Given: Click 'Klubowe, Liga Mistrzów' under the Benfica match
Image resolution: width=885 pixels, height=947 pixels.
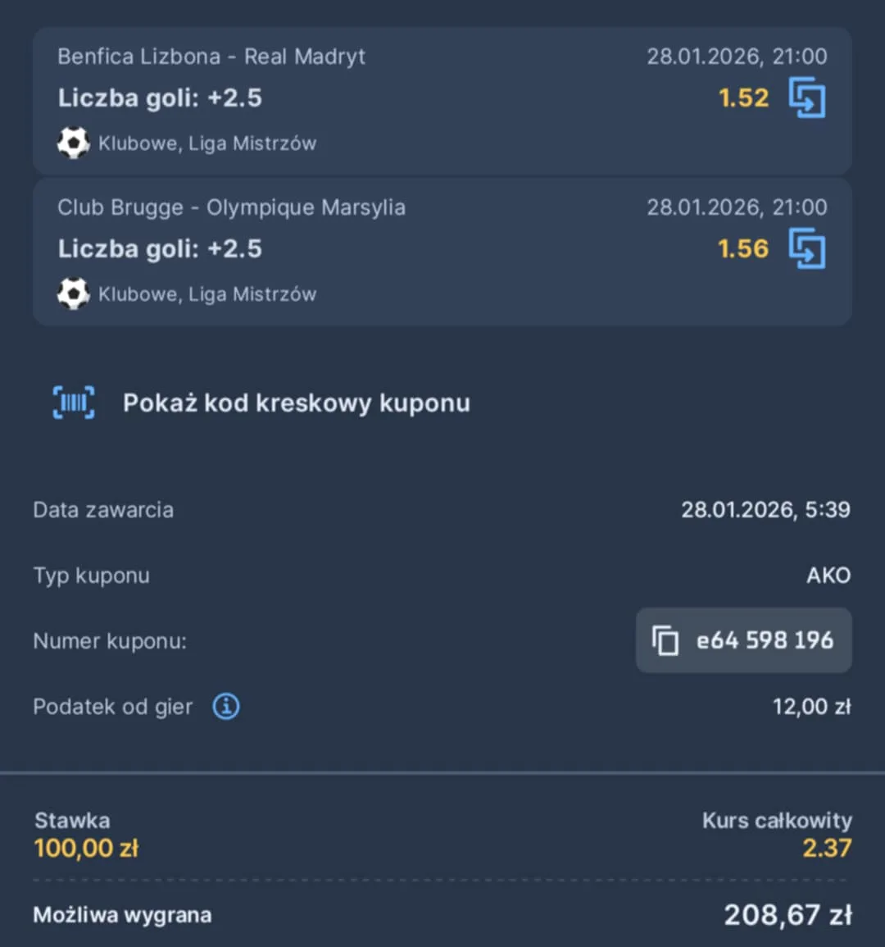Looking at the screenshot, I should point(207,143).
